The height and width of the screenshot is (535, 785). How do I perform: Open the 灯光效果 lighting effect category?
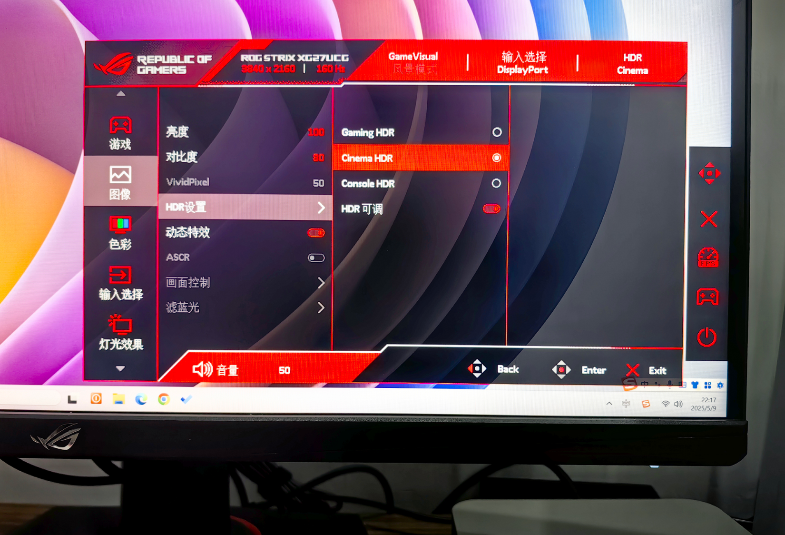point(121,333)
